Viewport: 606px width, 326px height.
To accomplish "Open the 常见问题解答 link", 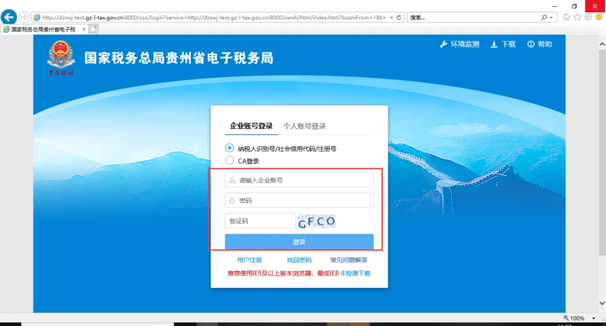I will point(348,260).
